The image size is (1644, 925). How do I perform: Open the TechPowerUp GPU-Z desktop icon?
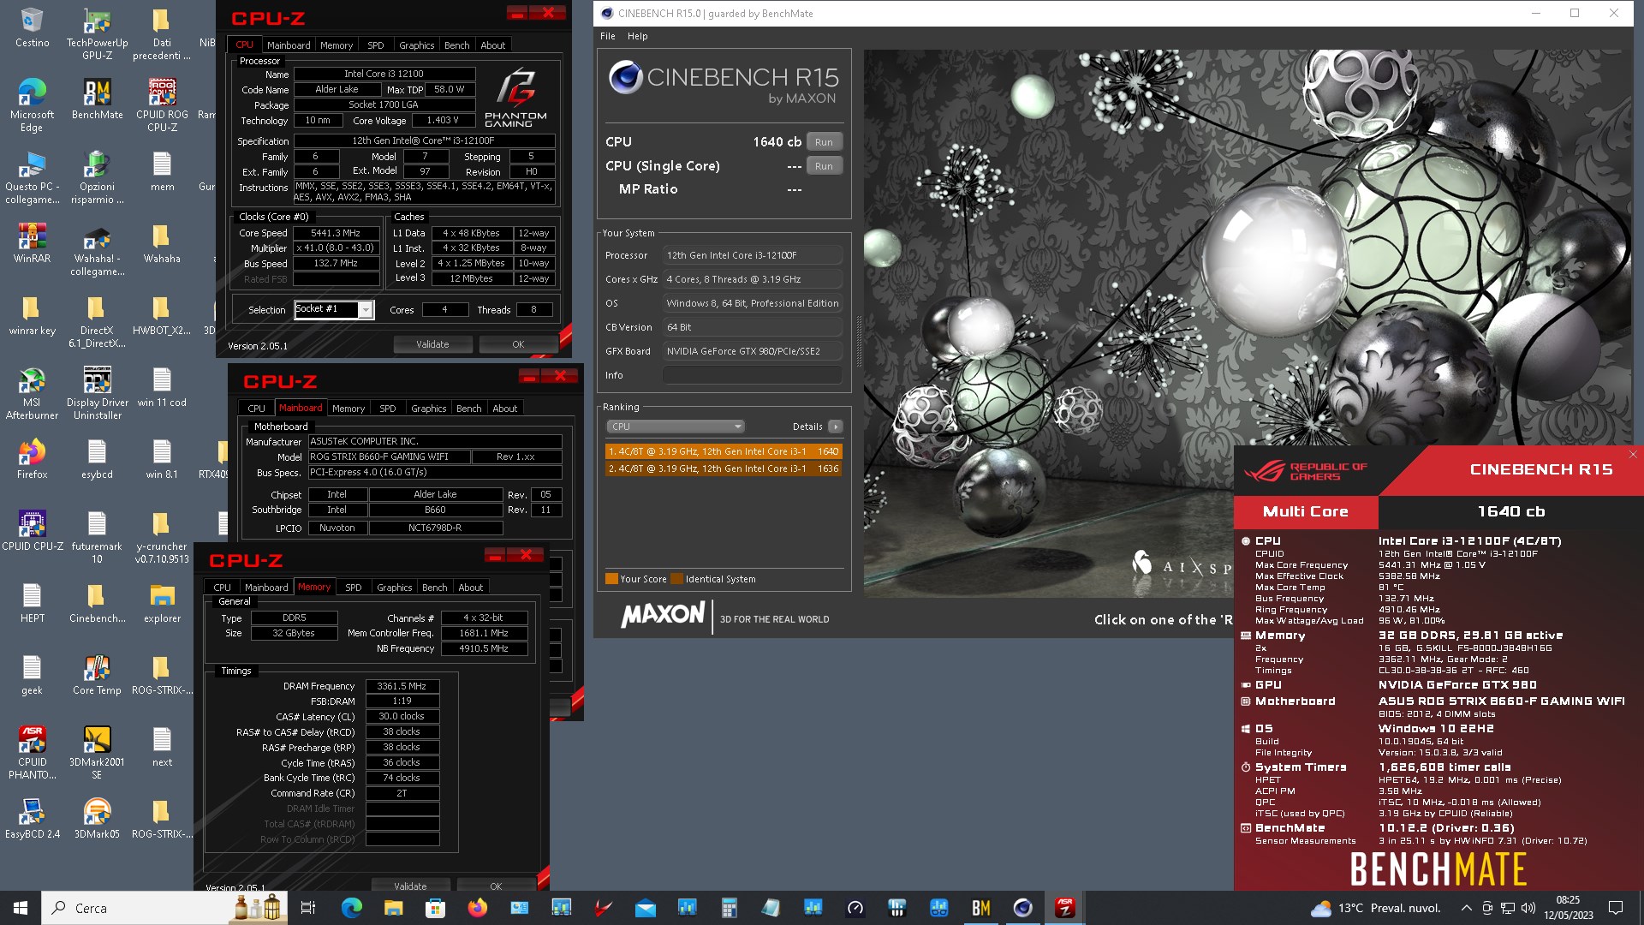97,34
